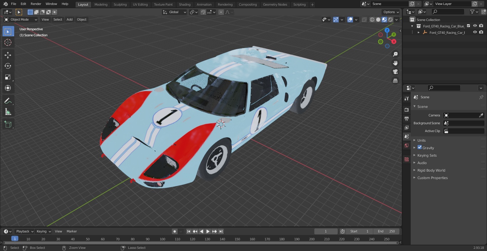
Task: Switch to UV Editing workspace tab
Action: (x=140, y=5)
